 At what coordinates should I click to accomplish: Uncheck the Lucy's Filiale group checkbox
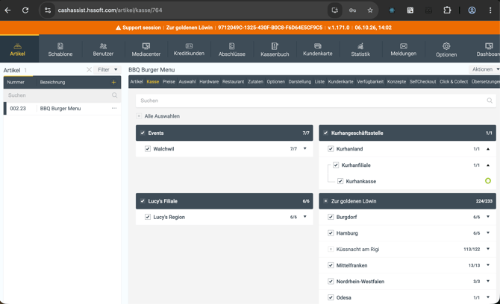143,201
